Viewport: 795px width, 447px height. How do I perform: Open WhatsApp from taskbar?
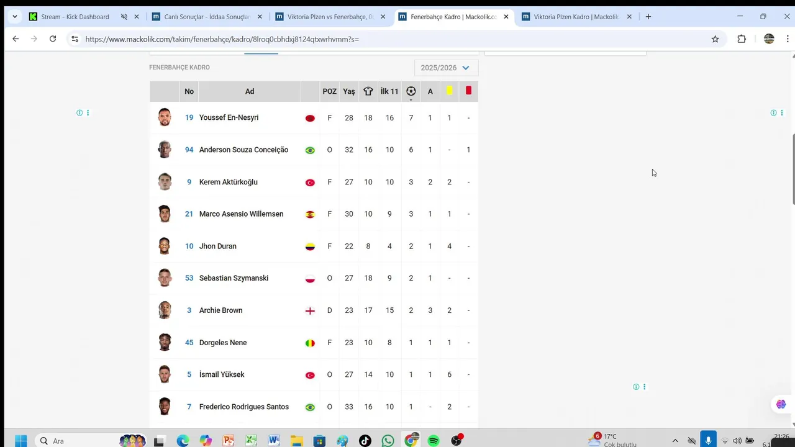pos(388,441)
